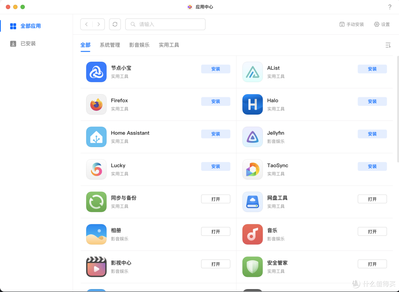The height and width of the screenshot is (292, 399).
Task: Open help via question mark icon
Action: click(390, 7)
